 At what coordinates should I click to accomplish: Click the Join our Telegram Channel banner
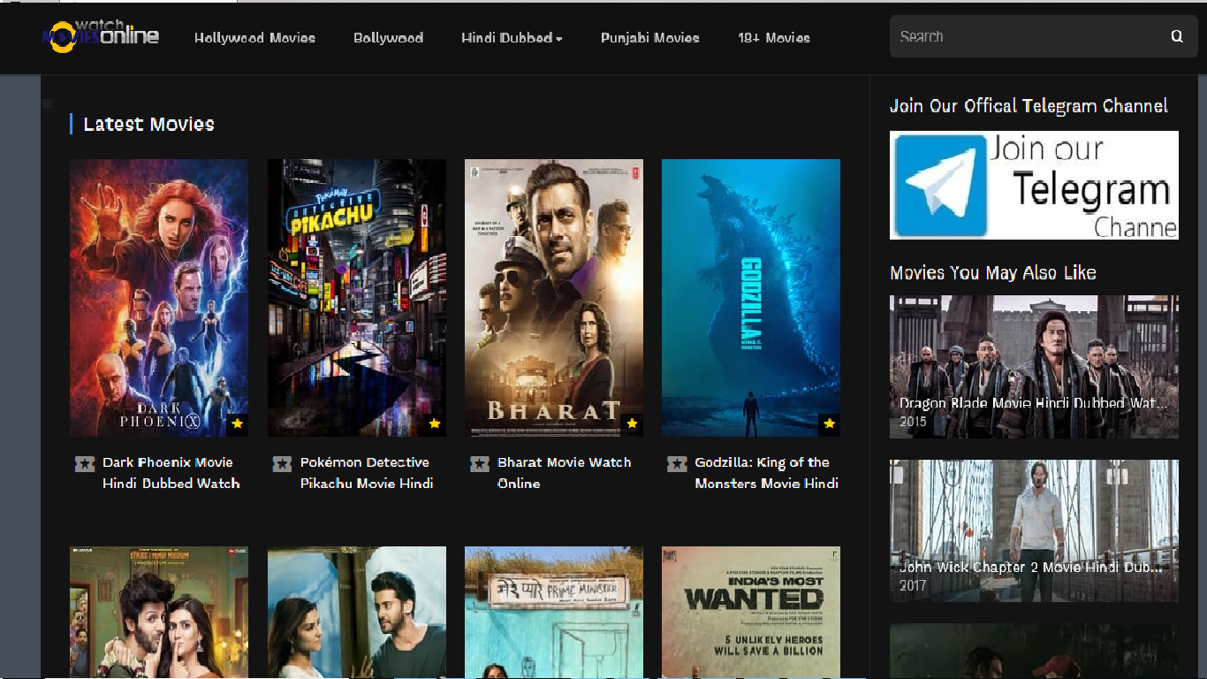pos(1034,185)
